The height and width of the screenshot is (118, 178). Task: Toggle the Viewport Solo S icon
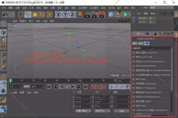3,91
